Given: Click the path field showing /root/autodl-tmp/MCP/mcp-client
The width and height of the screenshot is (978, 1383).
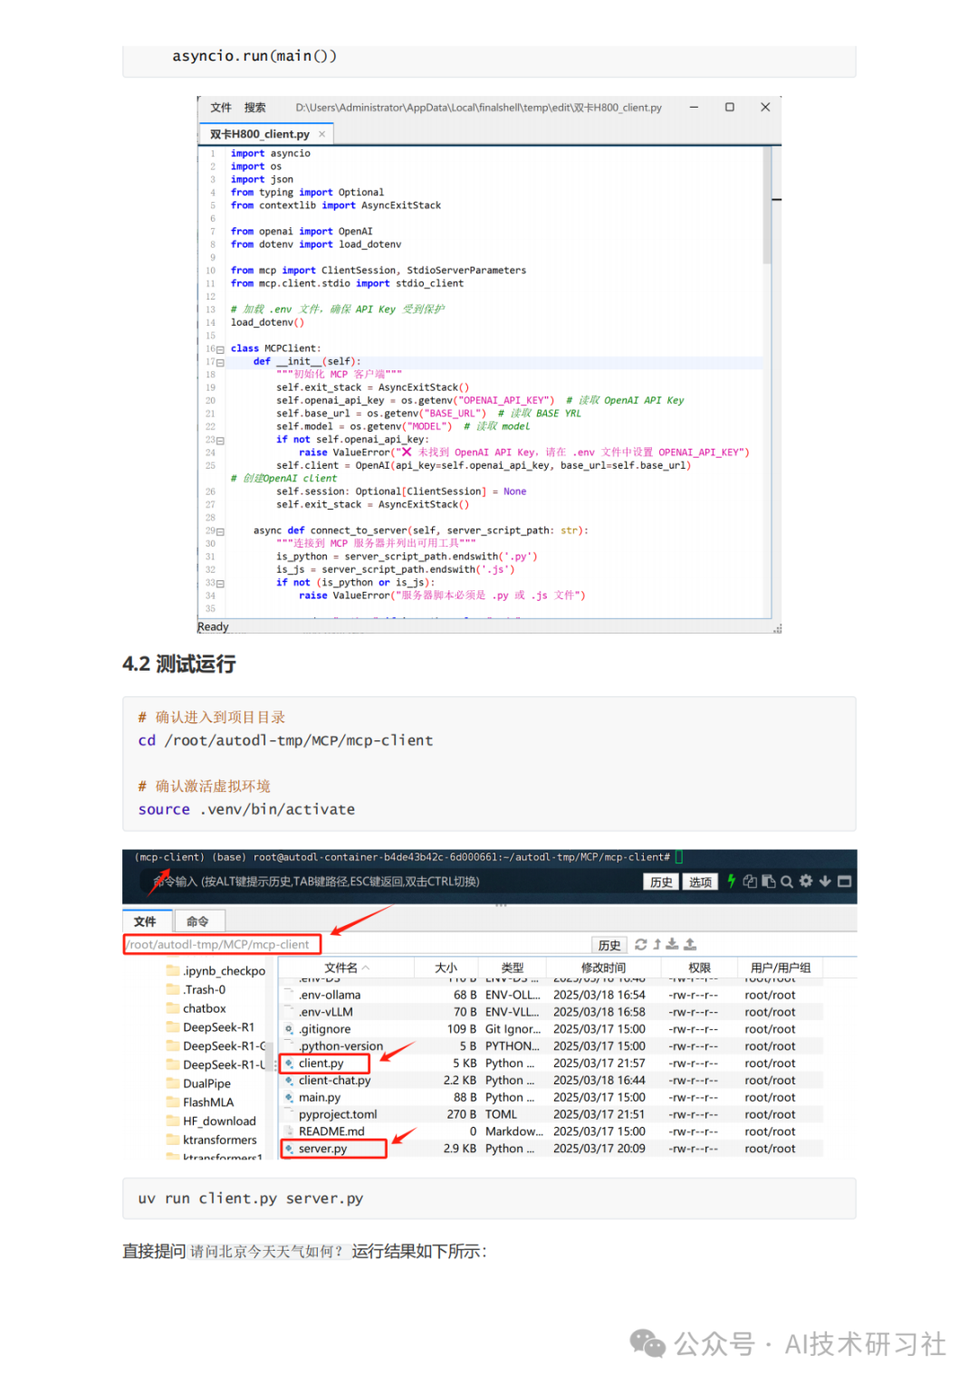Looking at the screenshot, I should pos(222,944).
